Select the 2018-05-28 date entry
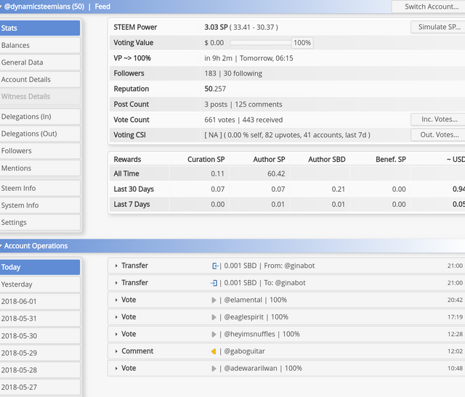This screenshot has width=465, height=397. (40, 370)
